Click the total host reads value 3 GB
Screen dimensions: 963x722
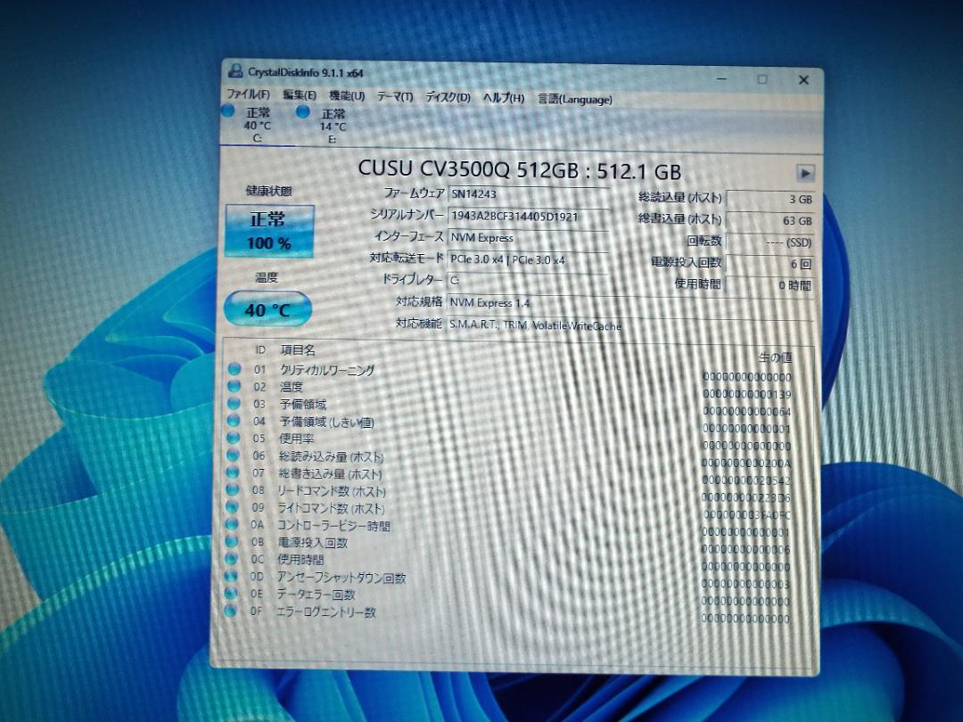[x=770, y=200]
